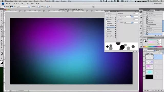This screenshot has width=164, height=92.
Task: Open the layer blend mode Normal dropdown
Action: pos(149,51)
